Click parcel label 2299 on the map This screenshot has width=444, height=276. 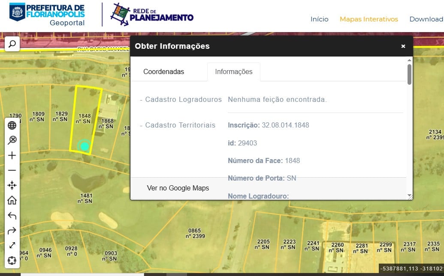tap(384, 247)
